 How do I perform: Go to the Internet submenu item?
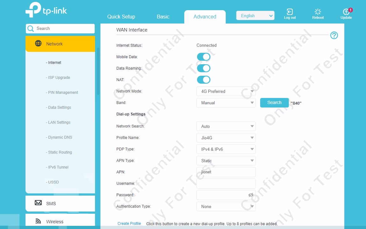(x=54, y=62)
